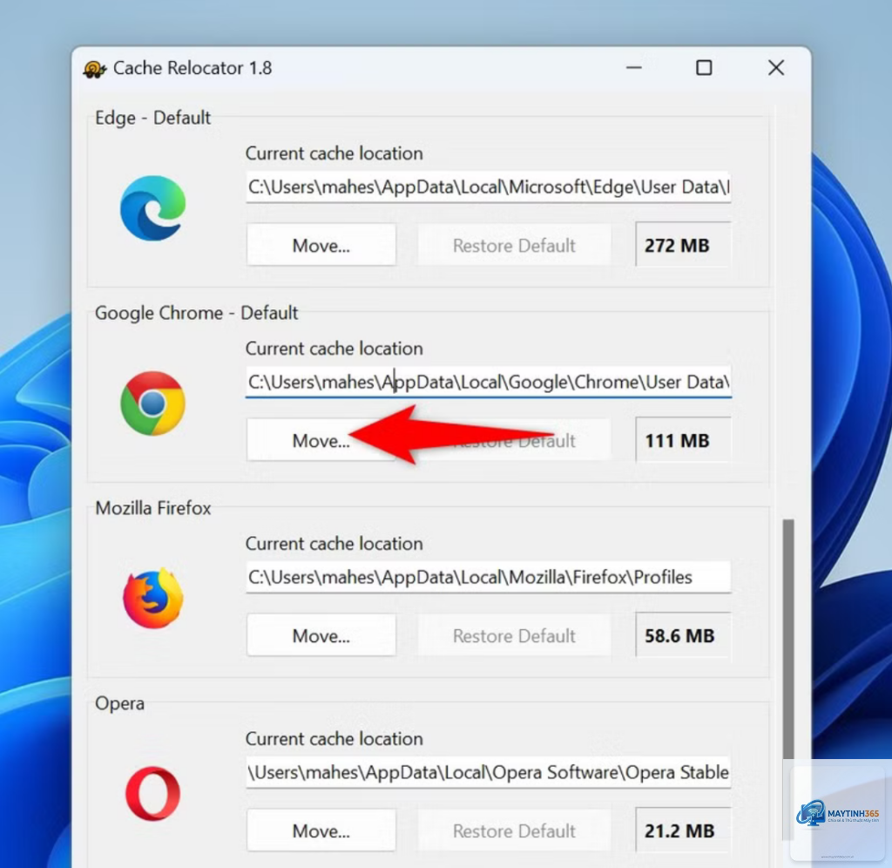Click the Mozilla Firefox browser logo
Viewport: 892px width, 868px height.
pos(153,598)
